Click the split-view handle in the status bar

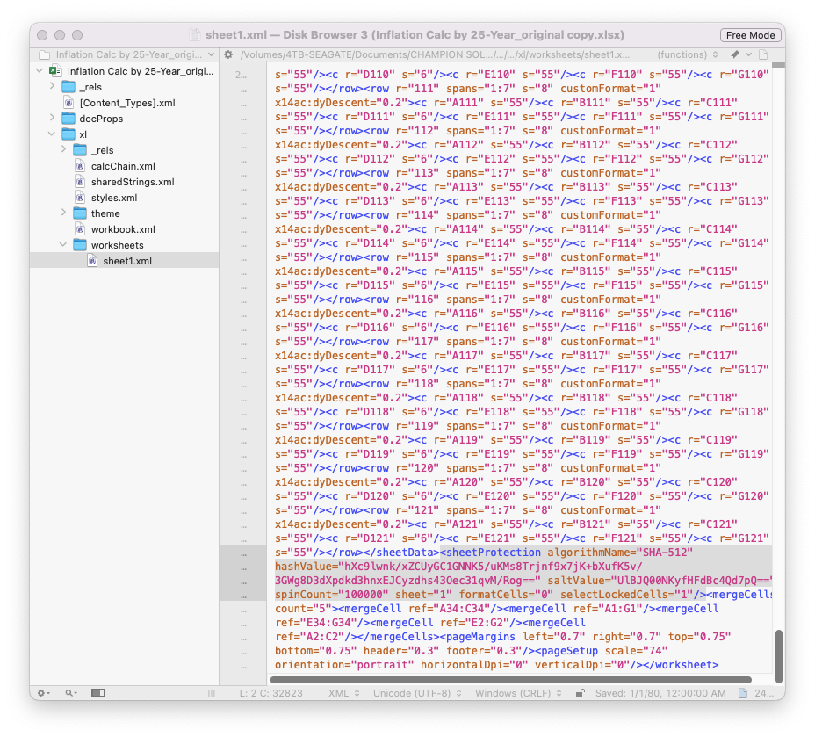click(x=212, y=693)
